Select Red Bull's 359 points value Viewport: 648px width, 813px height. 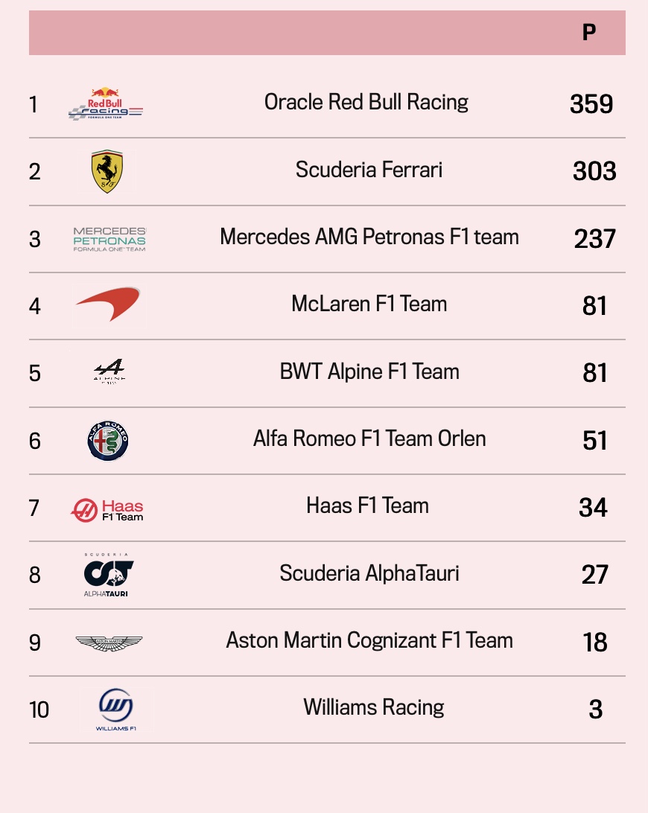click(x=591, y=104)
